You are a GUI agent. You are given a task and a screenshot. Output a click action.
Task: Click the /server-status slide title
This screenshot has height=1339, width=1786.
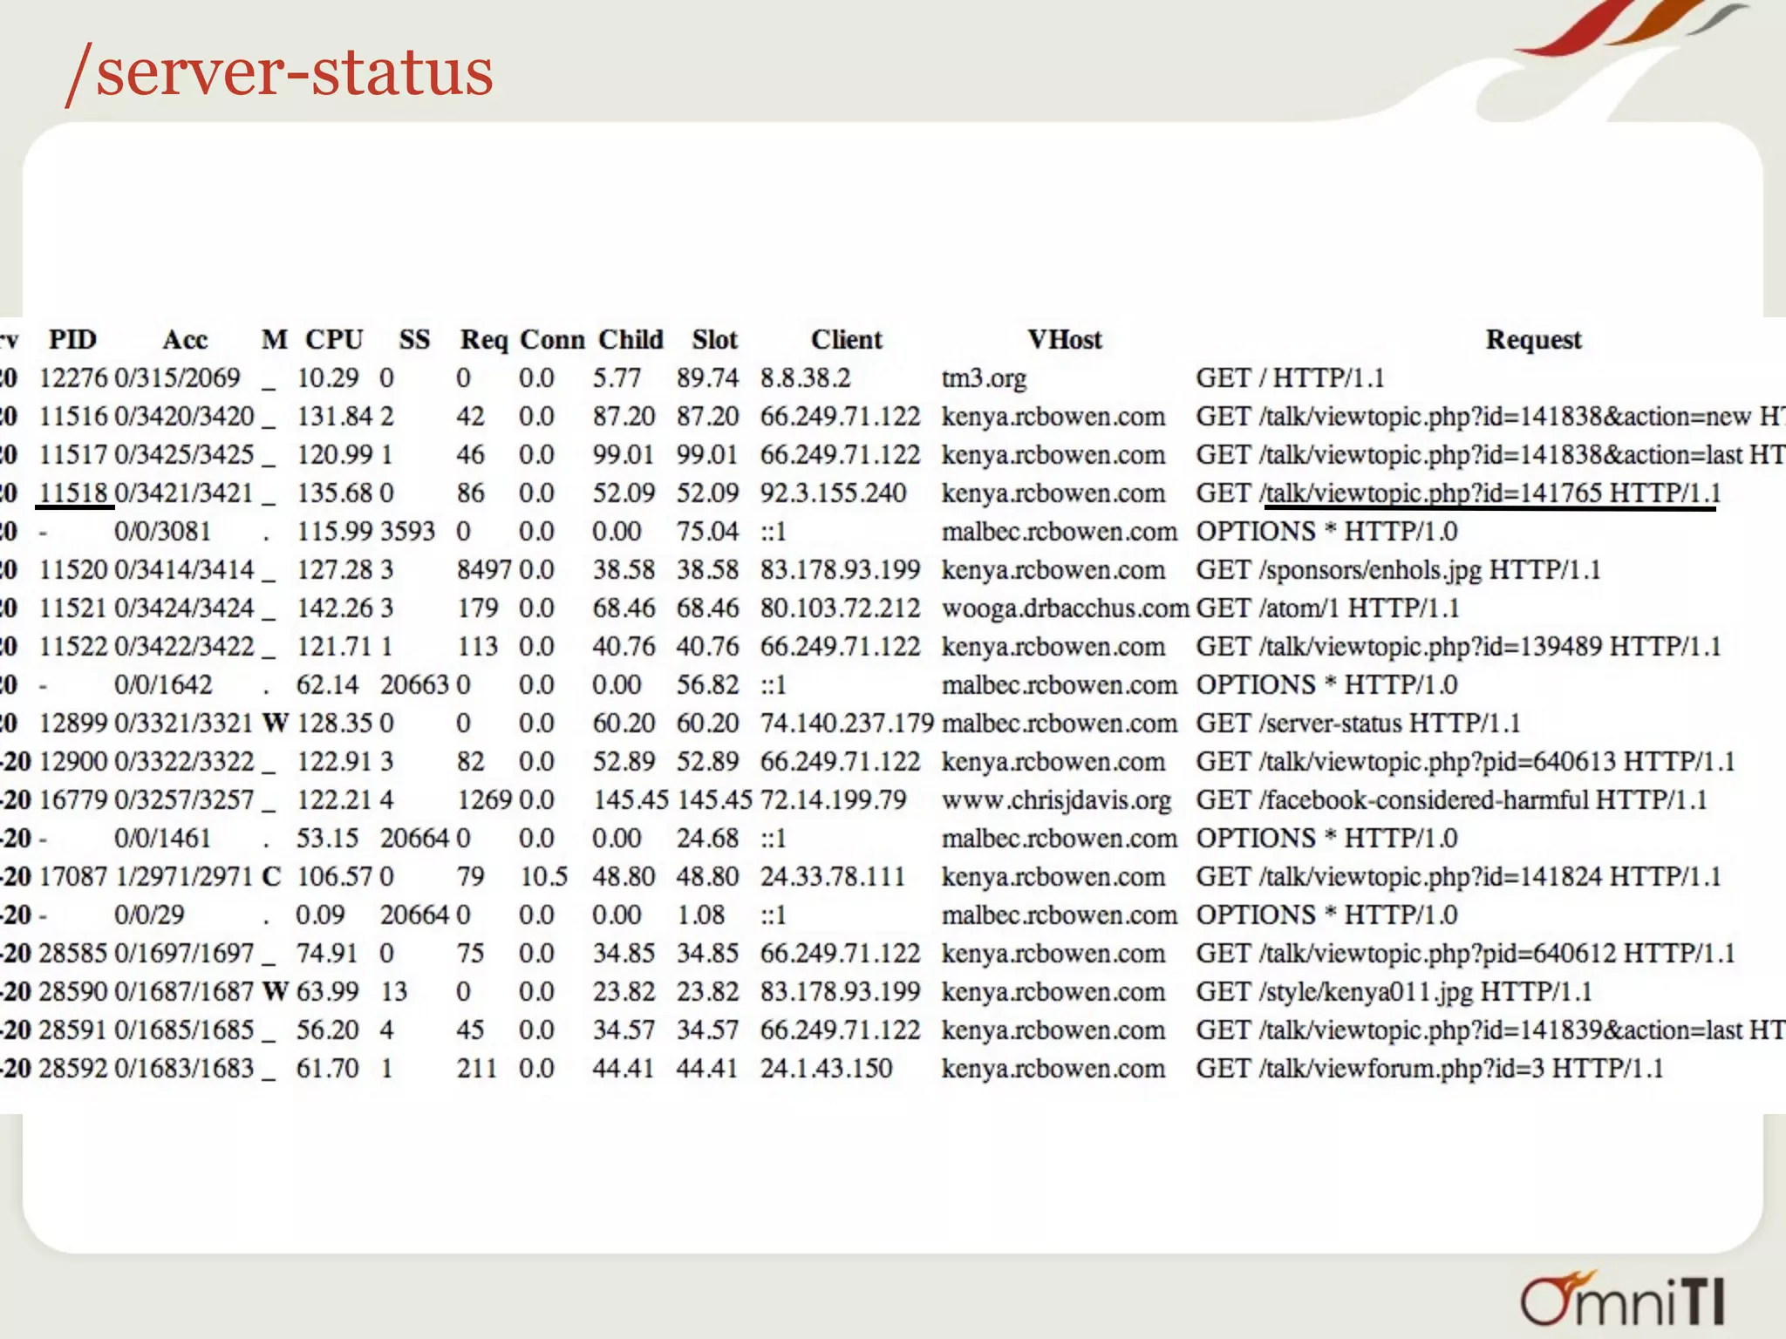[x=280, y=73]
